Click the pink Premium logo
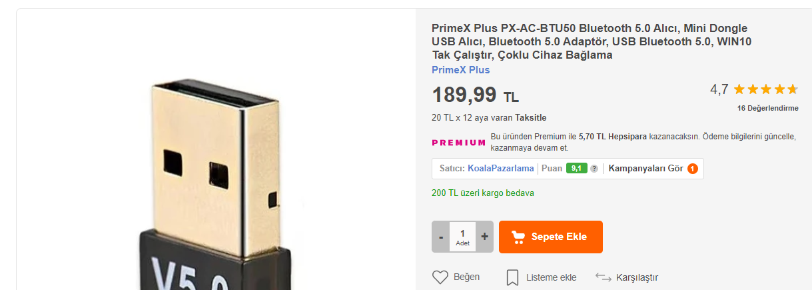Viewport: 812px width, 290px height. pos(458,143)
